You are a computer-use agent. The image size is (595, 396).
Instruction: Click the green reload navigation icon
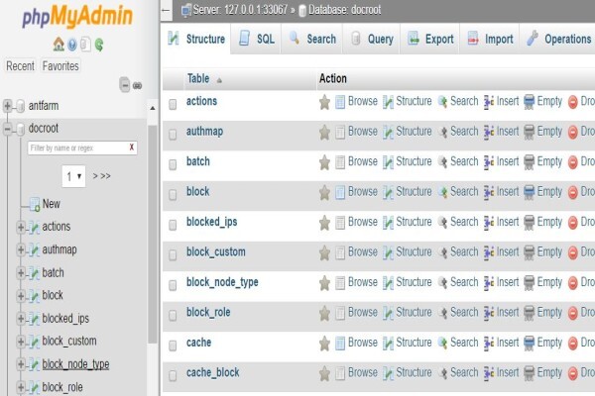point(99,45)
